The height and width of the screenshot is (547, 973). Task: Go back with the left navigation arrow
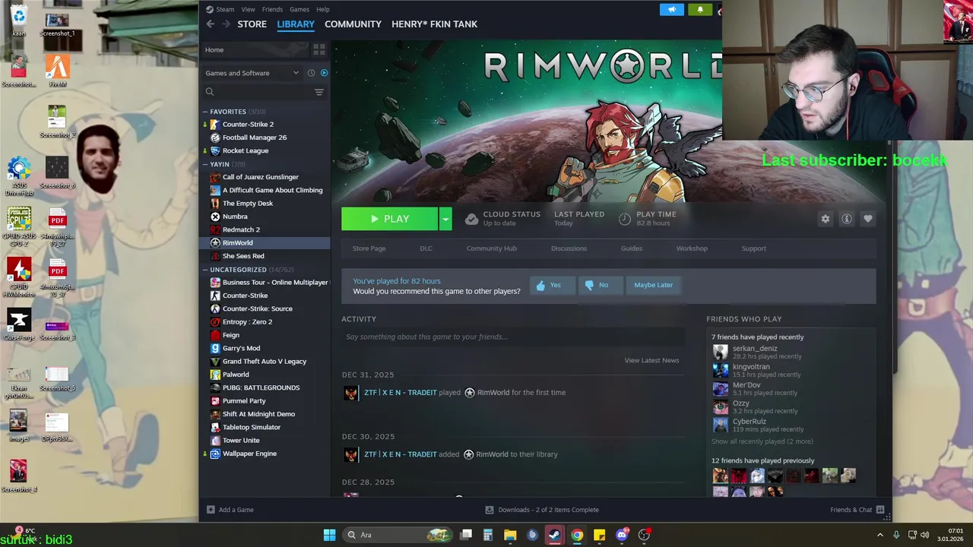point(211,24)
